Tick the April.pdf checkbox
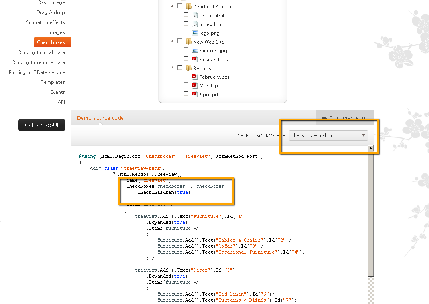 point(186,93)
